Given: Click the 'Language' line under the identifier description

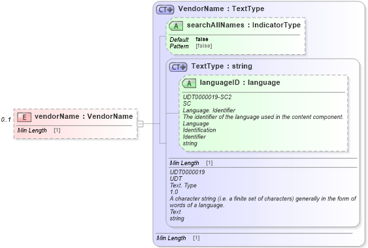Looking at the screenshot, I should [195, 123].
